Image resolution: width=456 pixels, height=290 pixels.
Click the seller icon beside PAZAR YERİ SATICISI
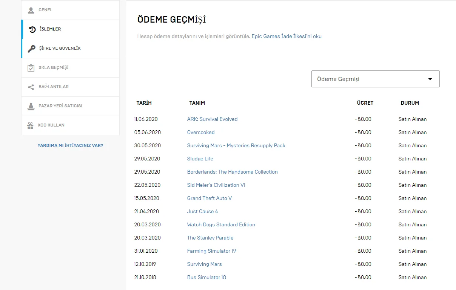(x=31, y=106)
